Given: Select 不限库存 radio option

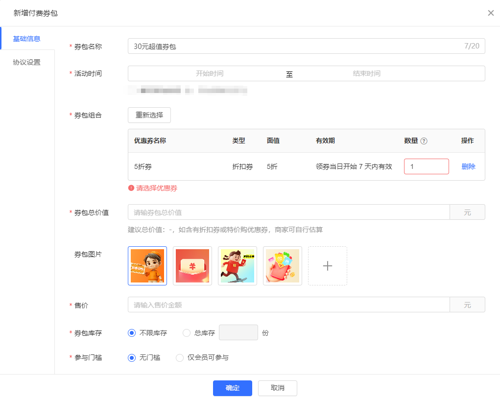Looking at the screenshot, I should (131, 333).
